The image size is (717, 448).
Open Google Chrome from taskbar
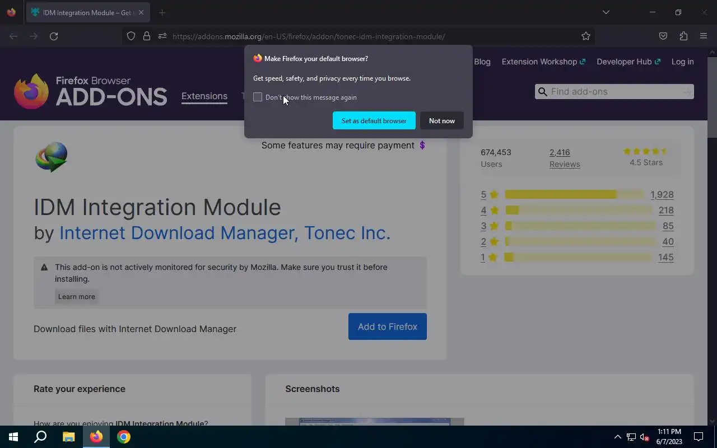click(124, 437)
